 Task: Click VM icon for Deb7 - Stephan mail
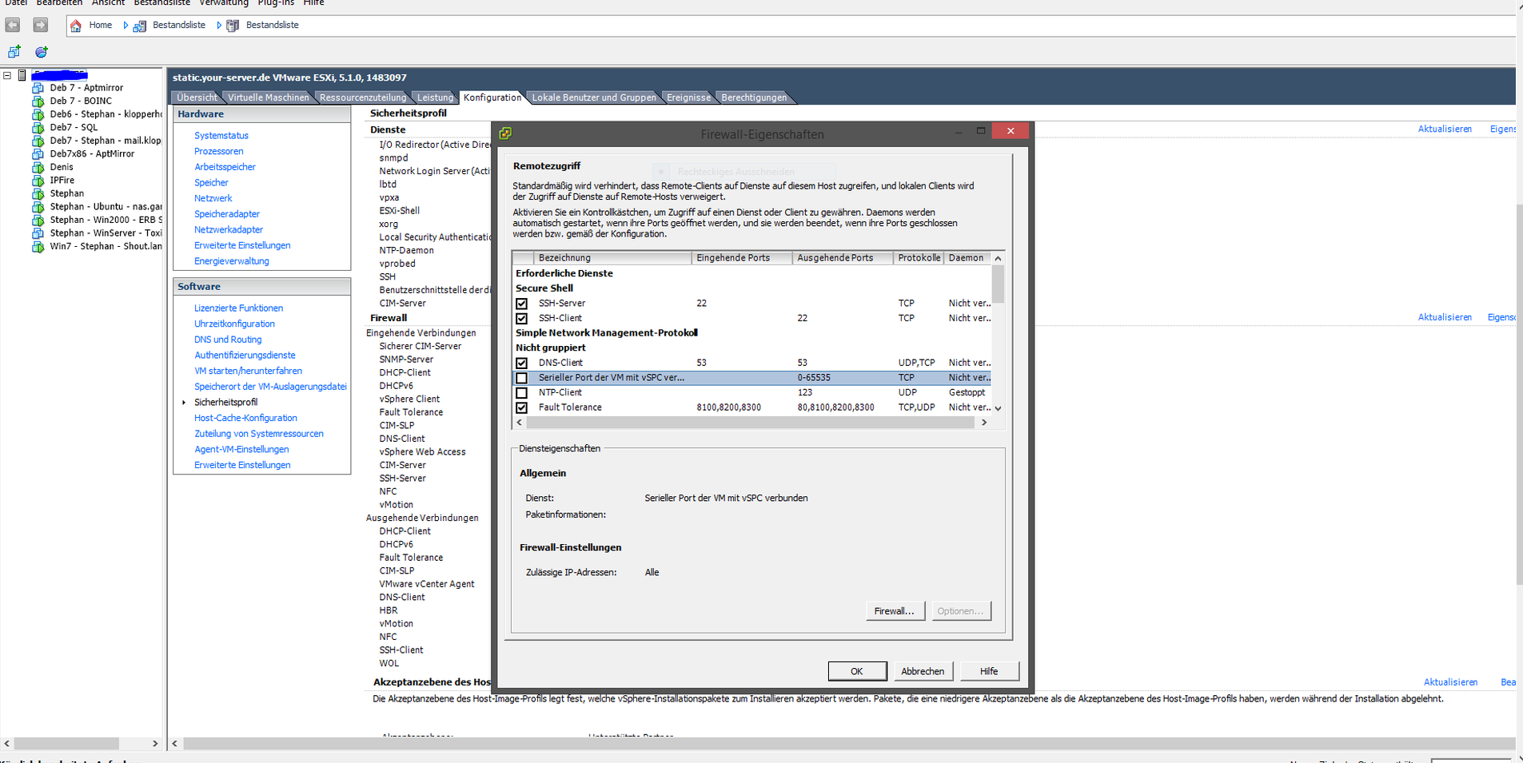point(38,141)
